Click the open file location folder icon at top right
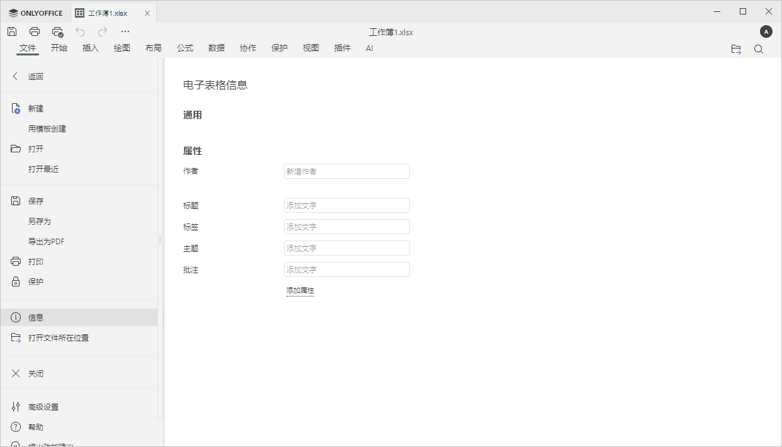Screen dimensions: 782x447 pos(736,48)
